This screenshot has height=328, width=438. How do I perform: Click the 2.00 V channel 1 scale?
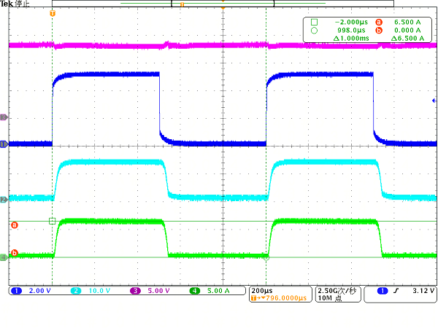point(40,291)
